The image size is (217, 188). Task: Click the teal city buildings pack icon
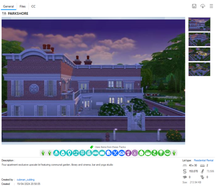tap(89, 153)
